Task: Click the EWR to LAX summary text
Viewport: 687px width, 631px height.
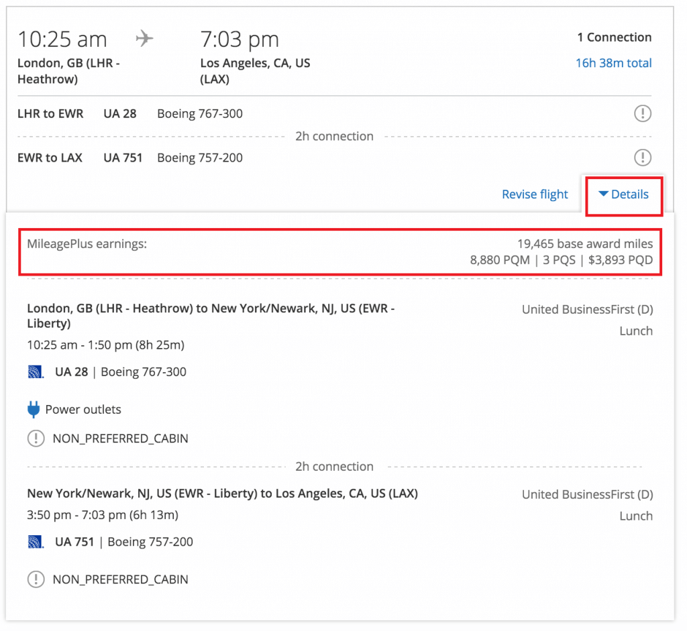Action: pyautogui.click(x=50, y=158)
